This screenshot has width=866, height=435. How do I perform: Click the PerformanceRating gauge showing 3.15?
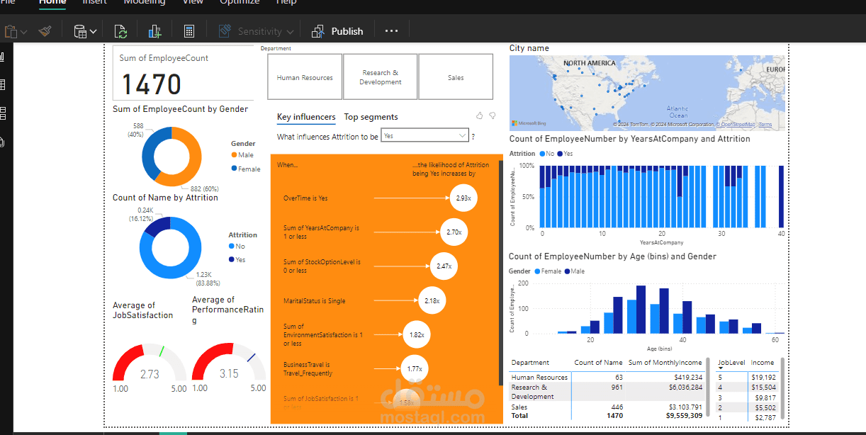pos(229,363)
